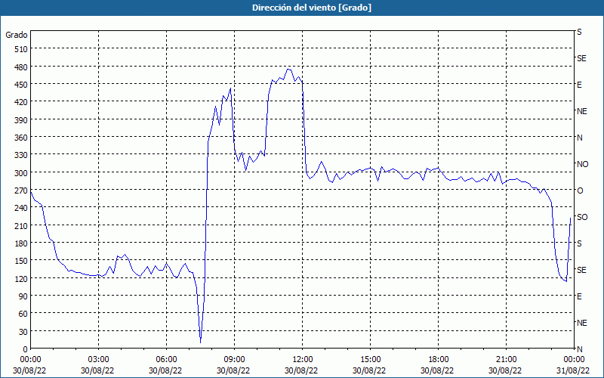Click the title 'Dirección del viento [Grado]'

312,8
